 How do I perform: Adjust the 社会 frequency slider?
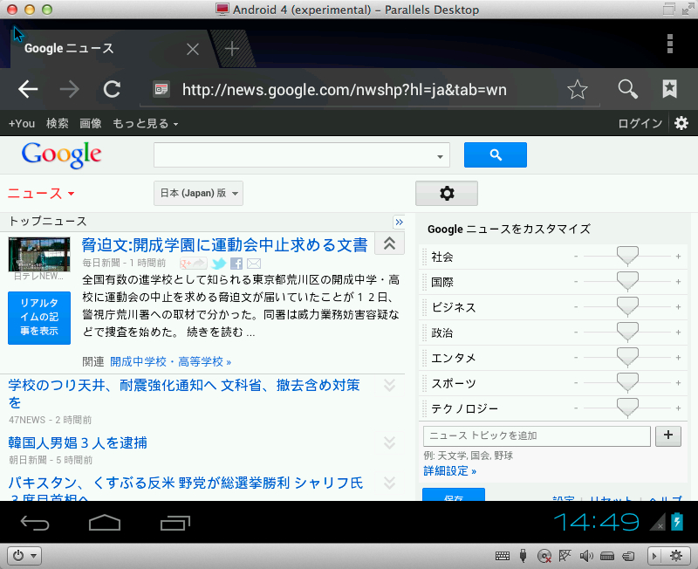[627, 257]
